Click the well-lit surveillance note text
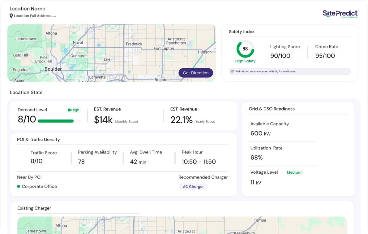Screen dimensions: 368x234 (x=265, y=71)
